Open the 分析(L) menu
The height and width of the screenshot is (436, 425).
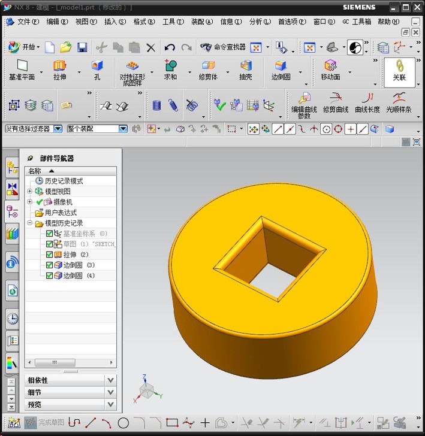tap(260, 22)
